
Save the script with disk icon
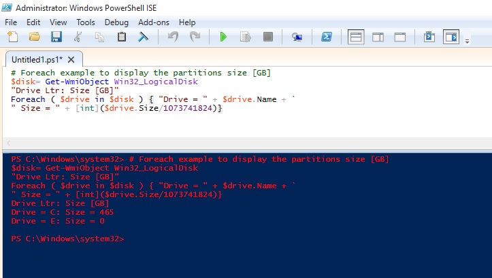(56, 37)
